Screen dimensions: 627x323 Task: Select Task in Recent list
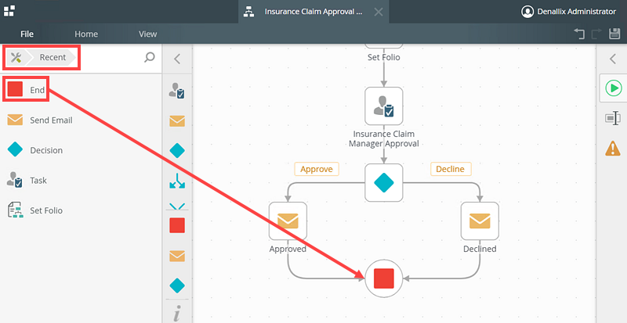click(27, 180)
